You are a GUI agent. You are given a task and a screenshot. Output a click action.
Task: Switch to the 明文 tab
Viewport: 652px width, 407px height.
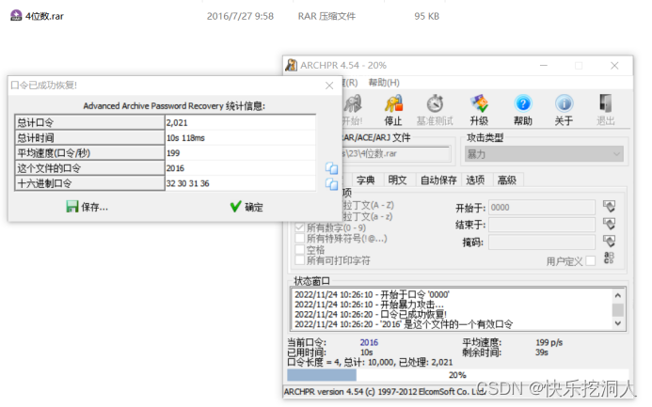click(397, 180)
